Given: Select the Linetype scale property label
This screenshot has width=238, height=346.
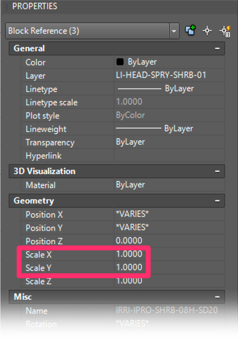Looking at the screenshot, I should tap(51, 102).
